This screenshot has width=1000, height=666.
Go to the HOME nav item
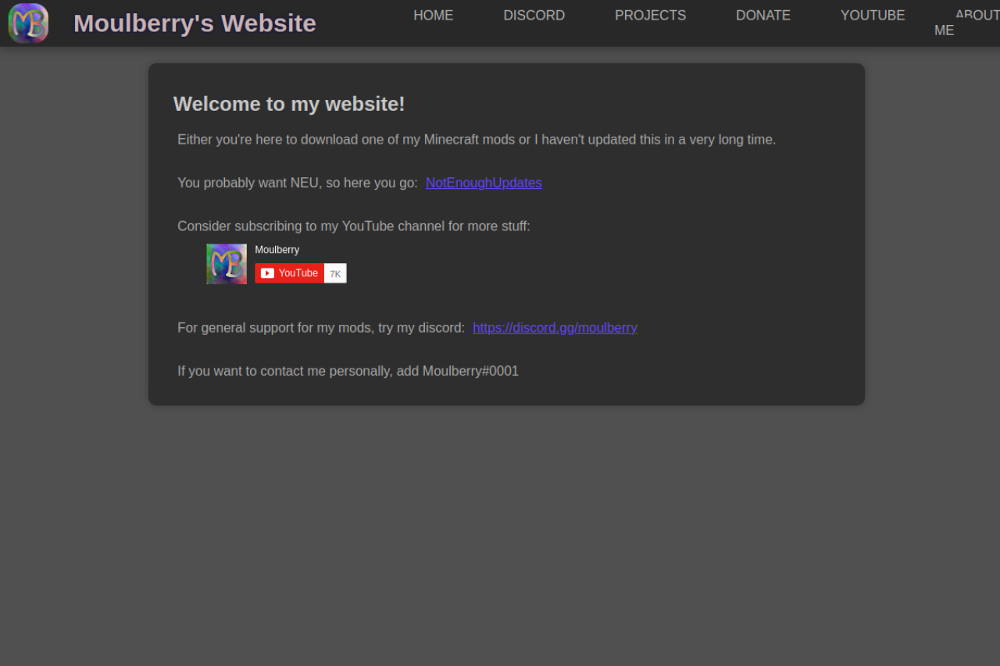[434, 16]
